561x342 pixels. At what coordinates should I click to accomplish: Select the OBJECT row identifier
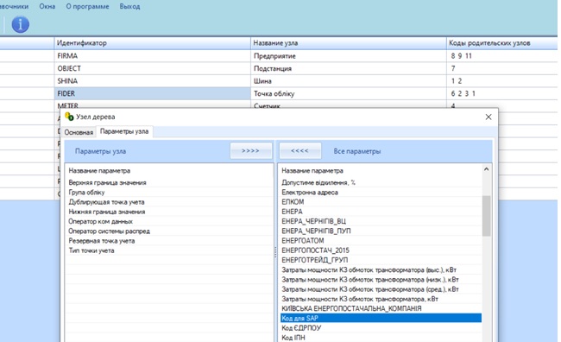pyautogui.click(x=153, y=68)
